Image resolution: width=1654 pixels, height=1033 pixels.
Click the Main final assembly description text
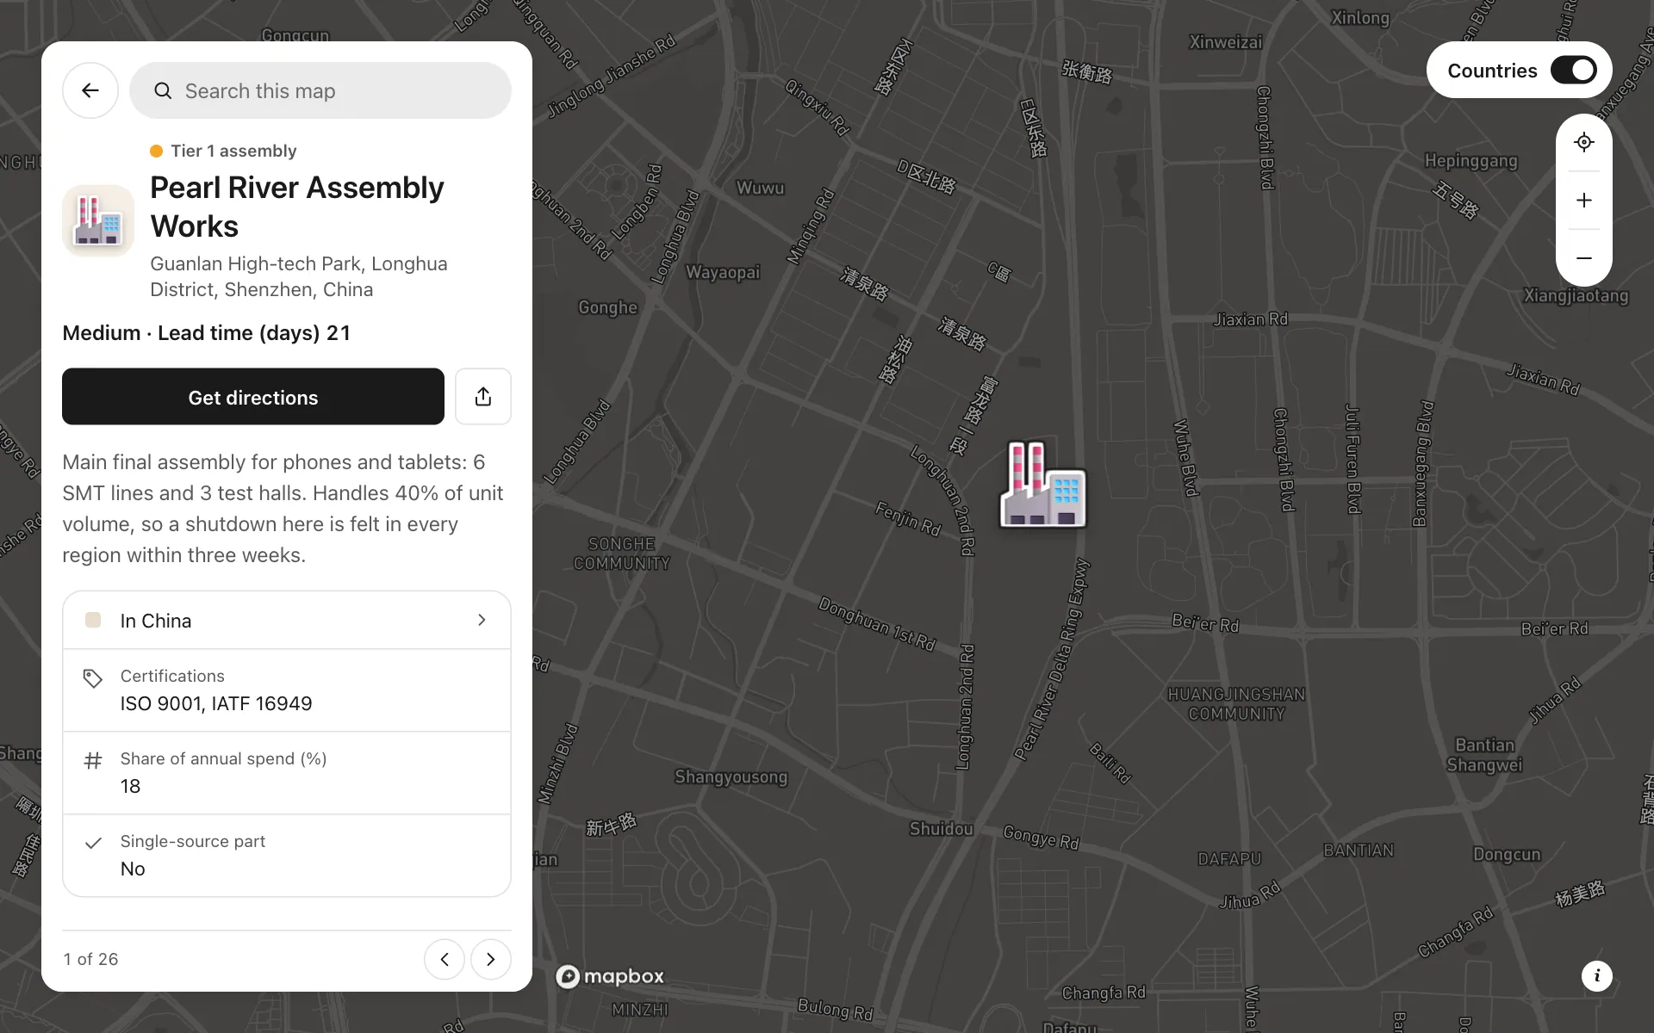tap(283, 509)
